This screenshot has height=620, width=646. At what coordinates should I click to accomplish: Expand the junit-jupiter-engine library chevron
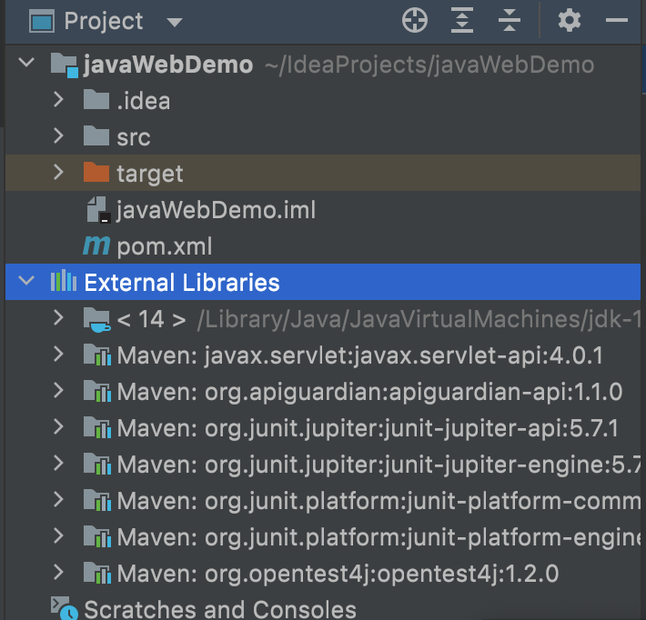click(x=58, y=463)
